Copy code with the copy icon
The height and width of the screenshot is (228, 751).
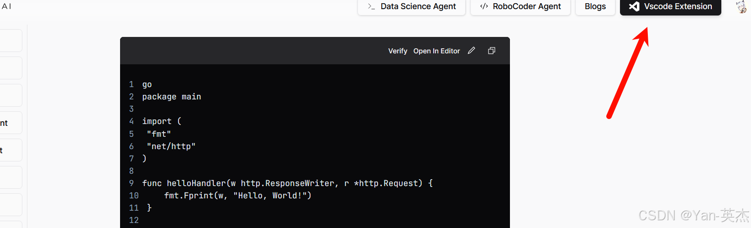pos(492,51)
